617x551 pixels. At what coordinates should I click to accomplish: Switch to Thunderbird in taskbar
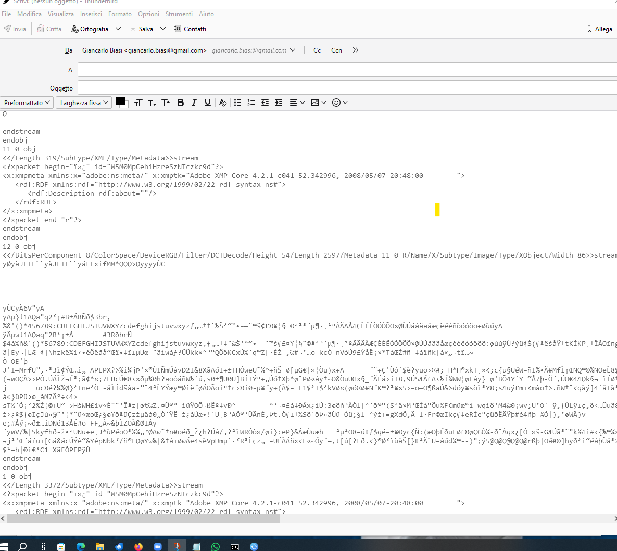(x=119, y=547)
